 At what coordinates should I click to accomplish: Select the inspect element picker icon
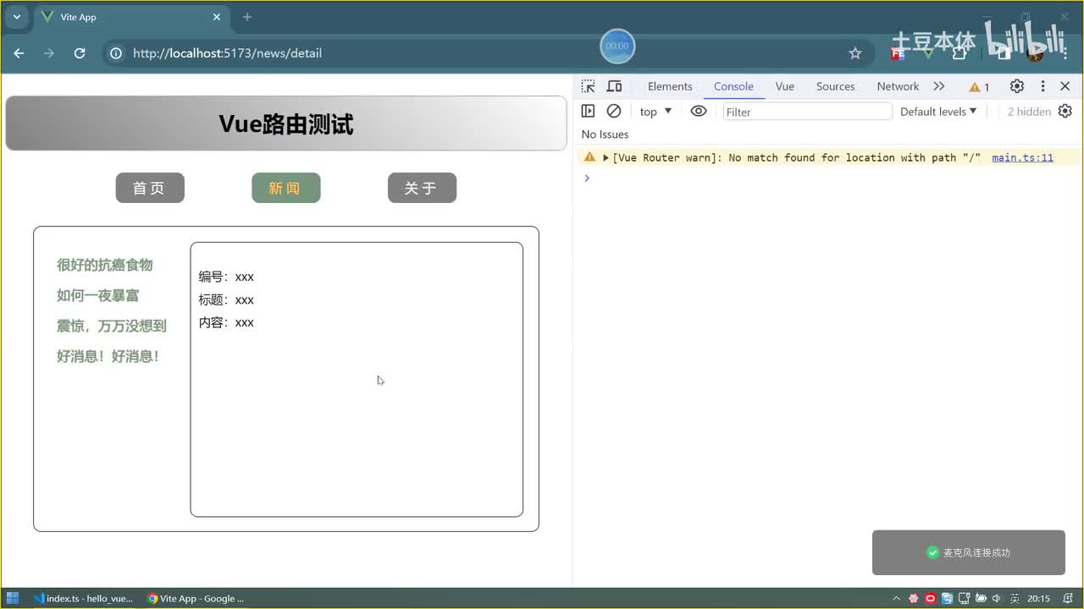(x=588, y=86)
